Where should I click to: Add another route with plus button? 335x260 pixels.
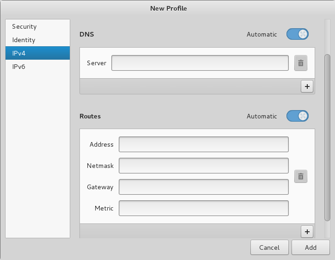coord(307,231)
